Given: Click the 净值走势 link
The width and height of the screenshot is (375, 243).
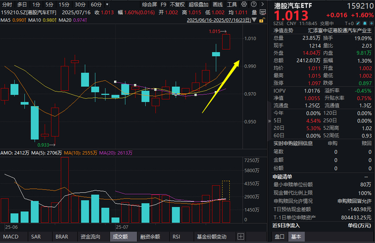Looking at the screenshot, I should [x=283, y=31].
